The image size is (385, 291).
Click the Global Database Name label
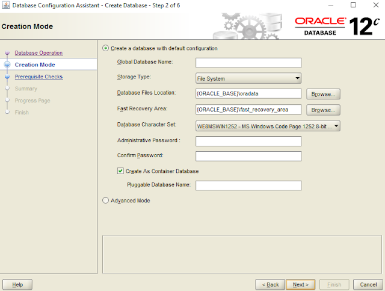pos(145,62)
